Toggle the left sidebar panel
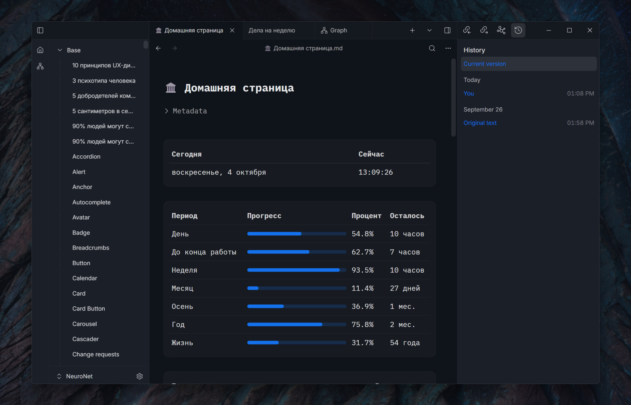This screenshot has width=631, height=405. pyautogui.click(x=40, y=30)
